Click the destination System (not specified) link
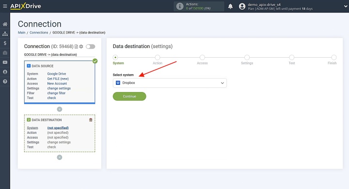The image size is (349, 189). click(x=58, y=128)
